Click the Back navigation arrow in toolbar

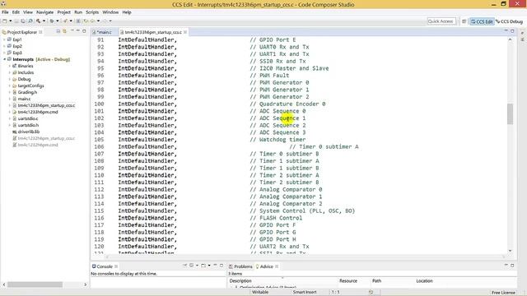pyautogui.click(x=92, y=21)
